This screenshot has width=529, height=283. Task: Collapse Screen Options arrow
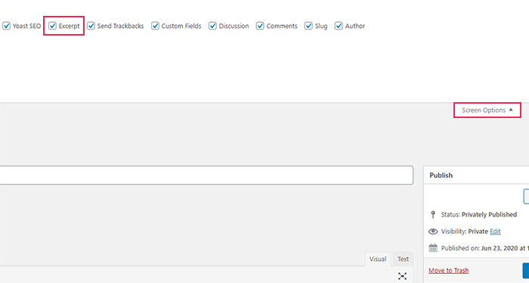(511, 110)
